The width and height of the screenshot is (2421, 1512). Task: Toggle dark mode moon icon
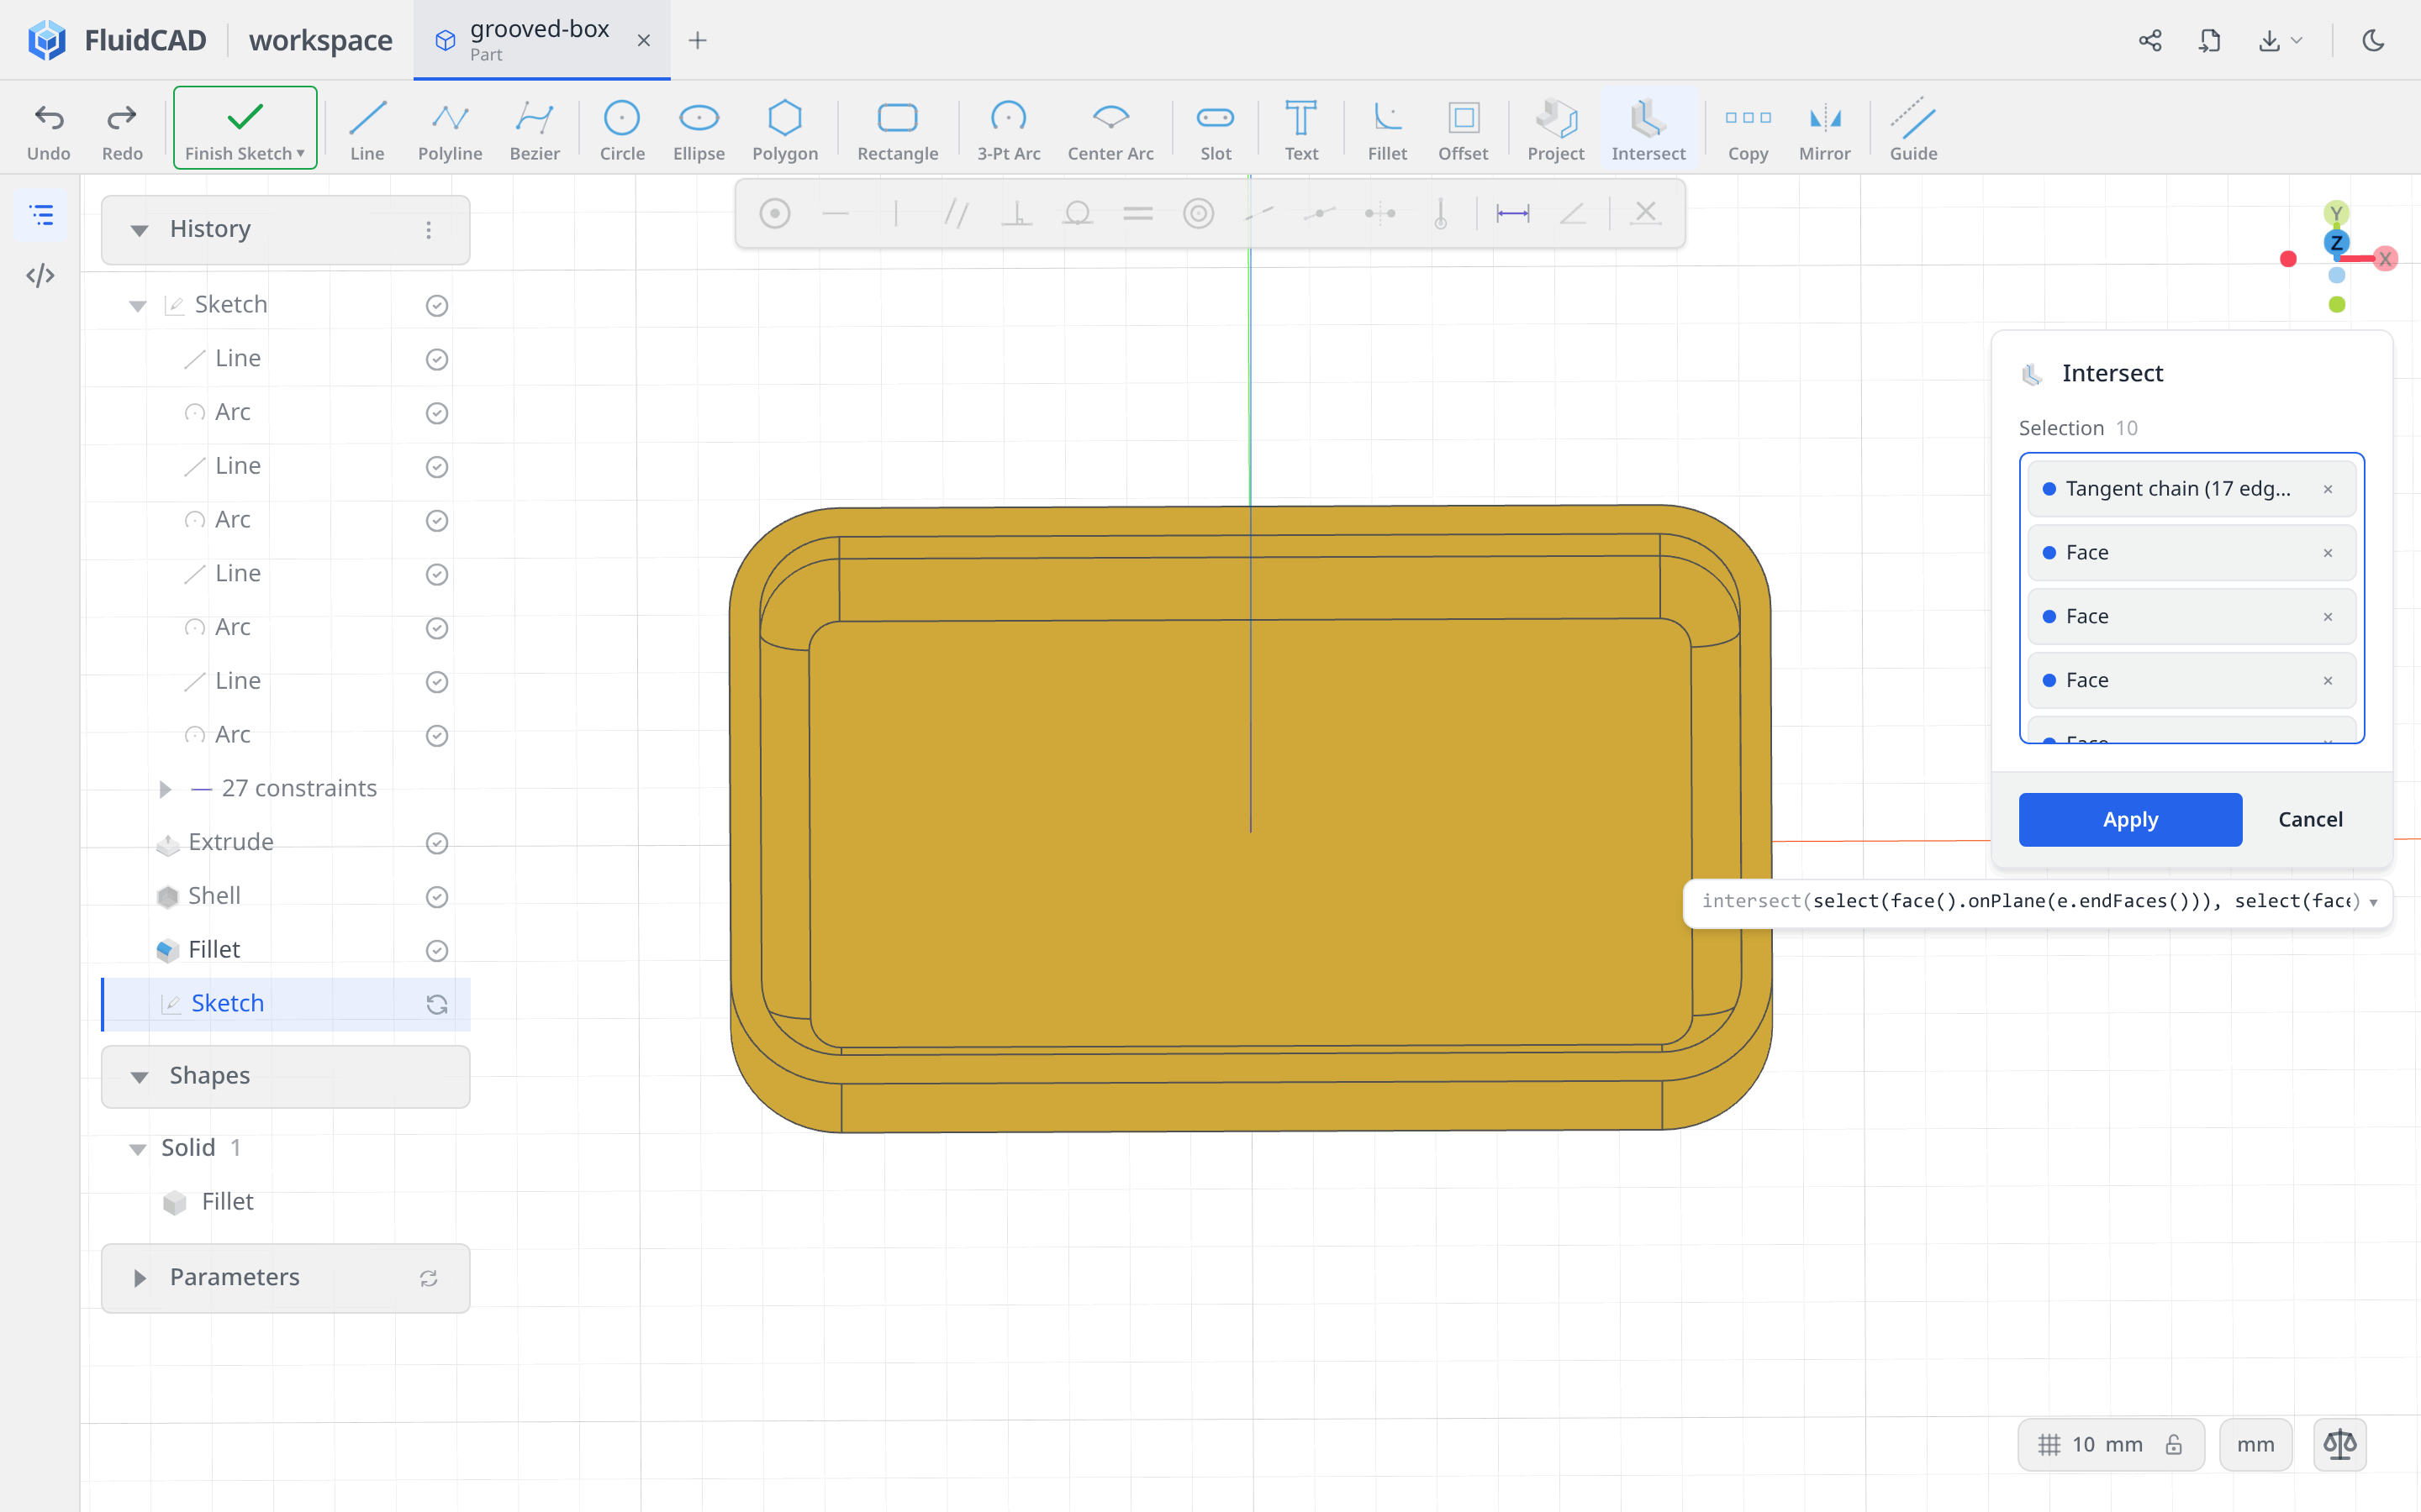coord(2373,40)
